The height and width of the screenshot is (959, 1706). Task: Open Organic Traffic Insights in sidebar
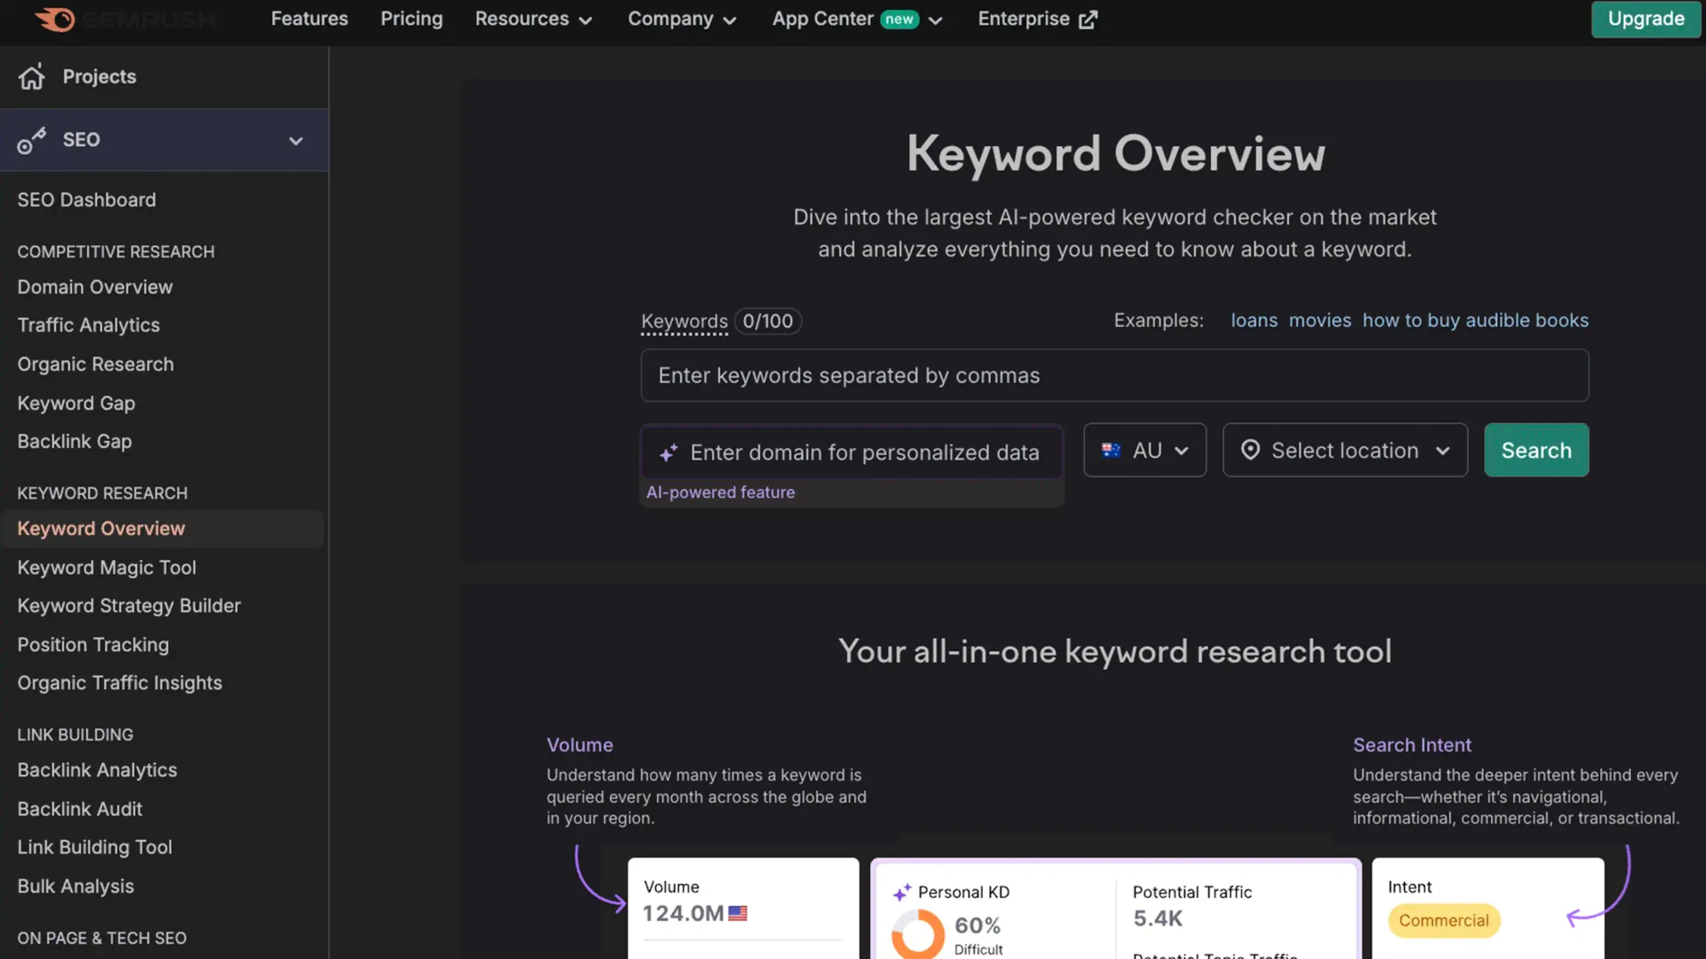tap(119, 683)
